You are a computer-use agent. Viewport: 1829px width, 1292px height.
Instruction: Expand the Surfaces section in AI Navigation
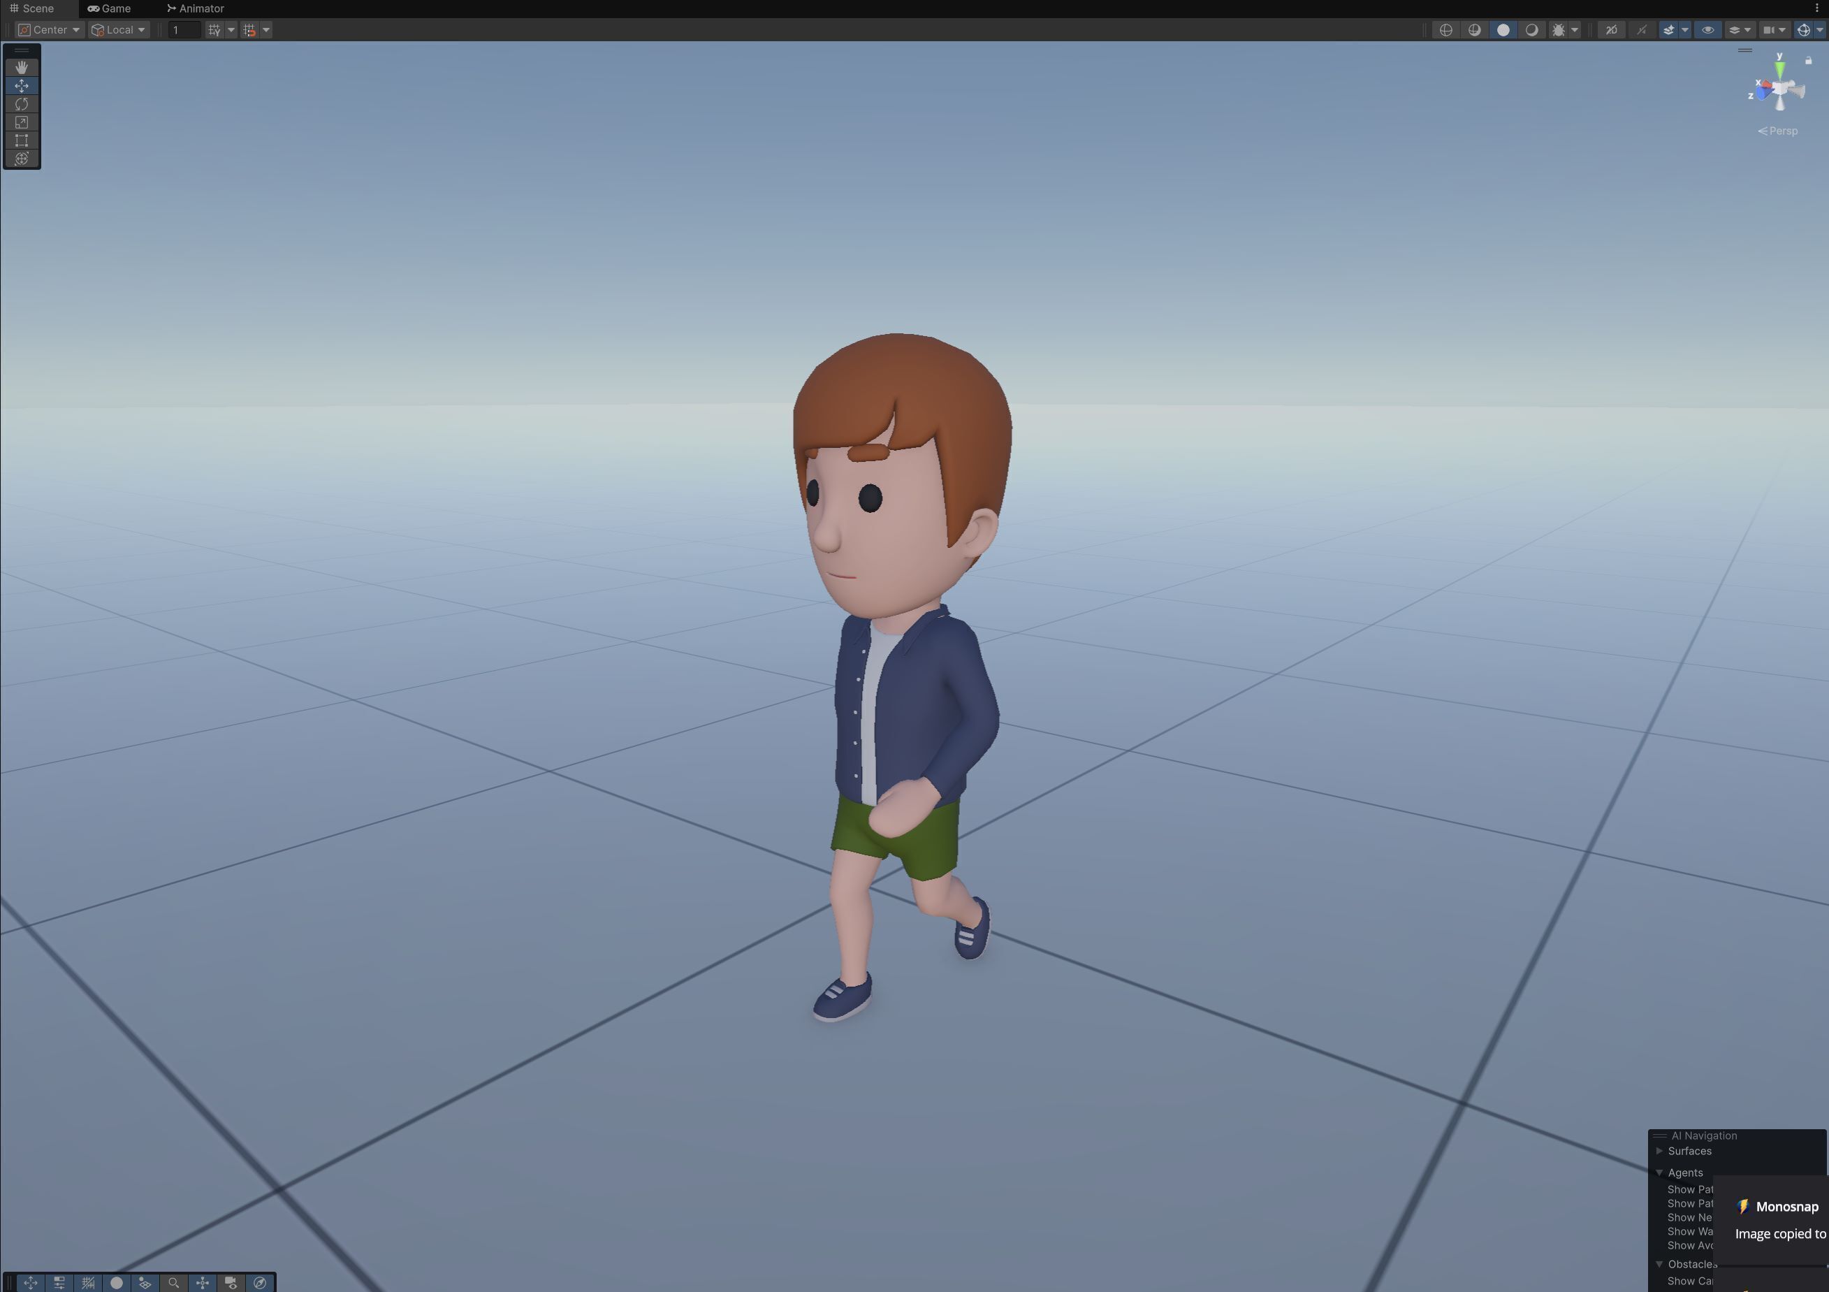1659,1151
